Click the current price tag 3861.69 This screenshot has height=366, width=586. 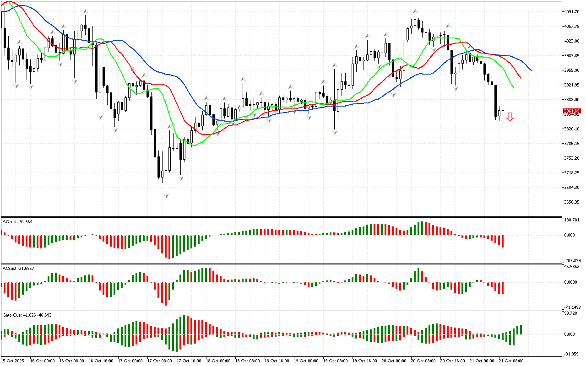coord(572,111)
